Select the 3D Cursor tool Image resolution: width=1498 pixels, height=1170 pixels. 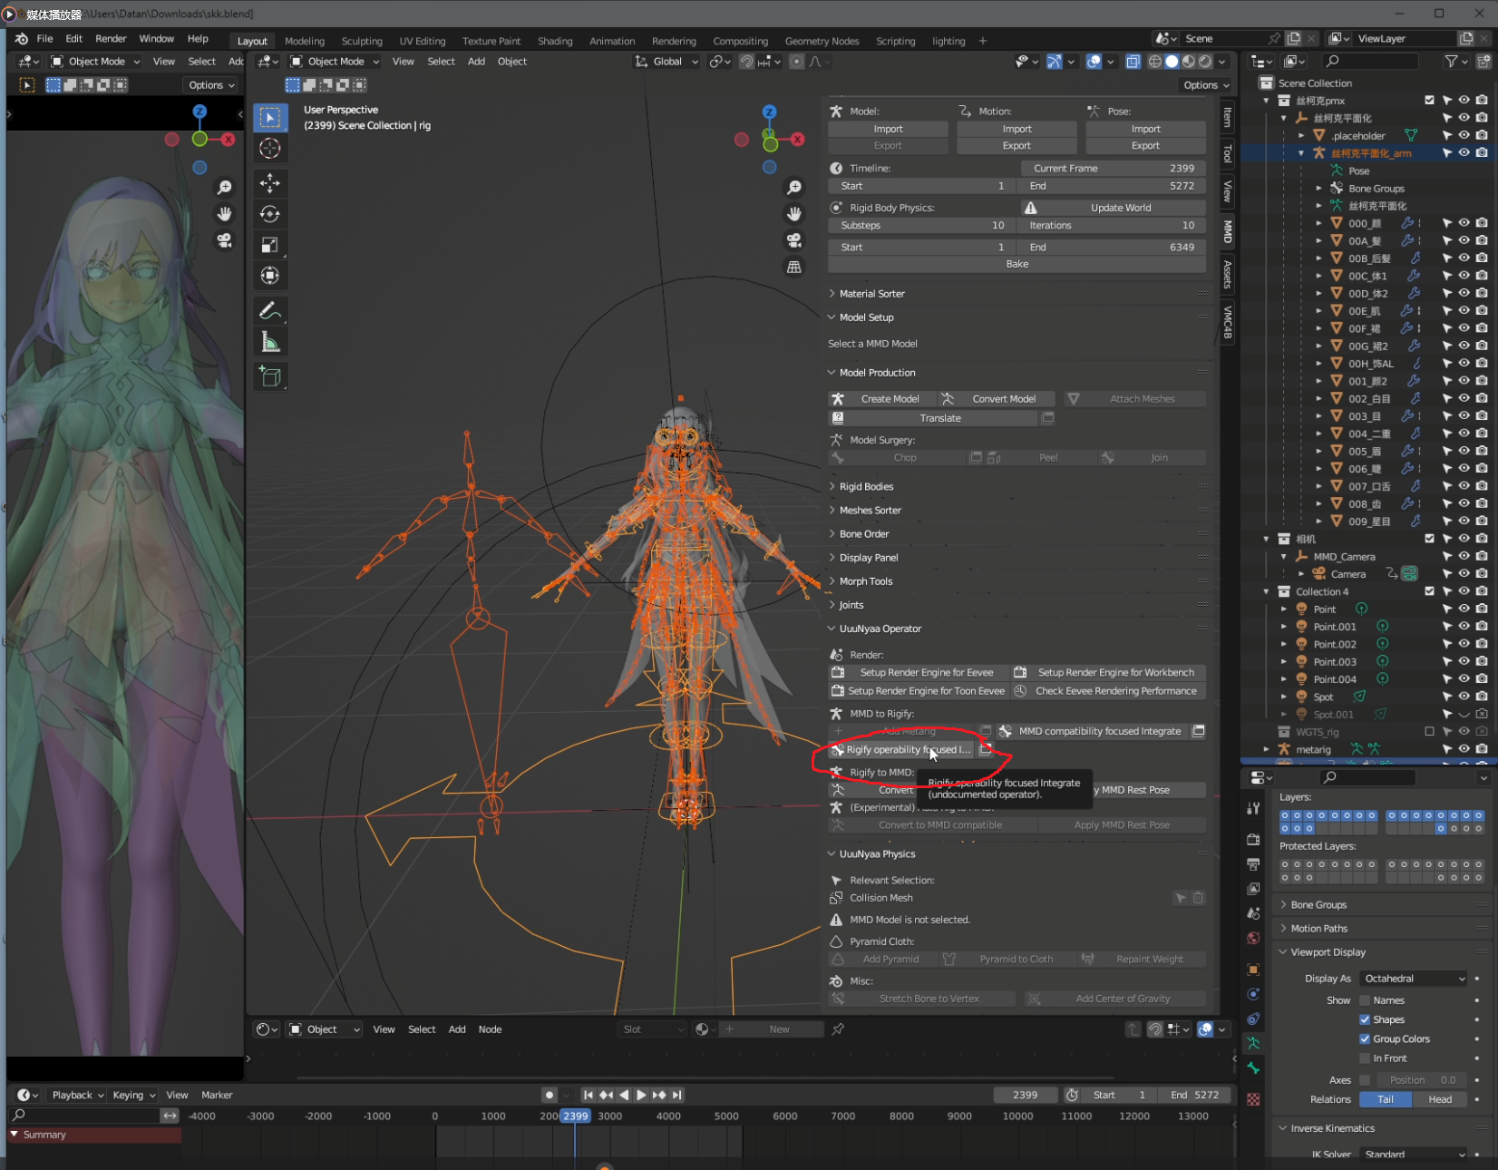[269, 149]
